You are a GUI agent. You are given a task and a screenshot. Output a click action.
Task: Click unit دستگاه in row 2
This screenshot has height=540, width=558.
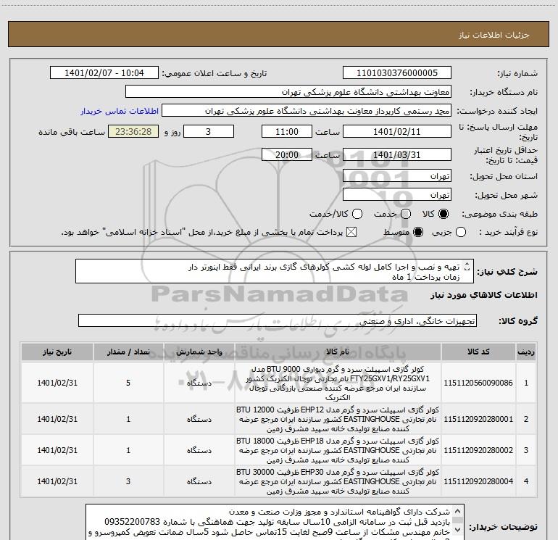199,420
